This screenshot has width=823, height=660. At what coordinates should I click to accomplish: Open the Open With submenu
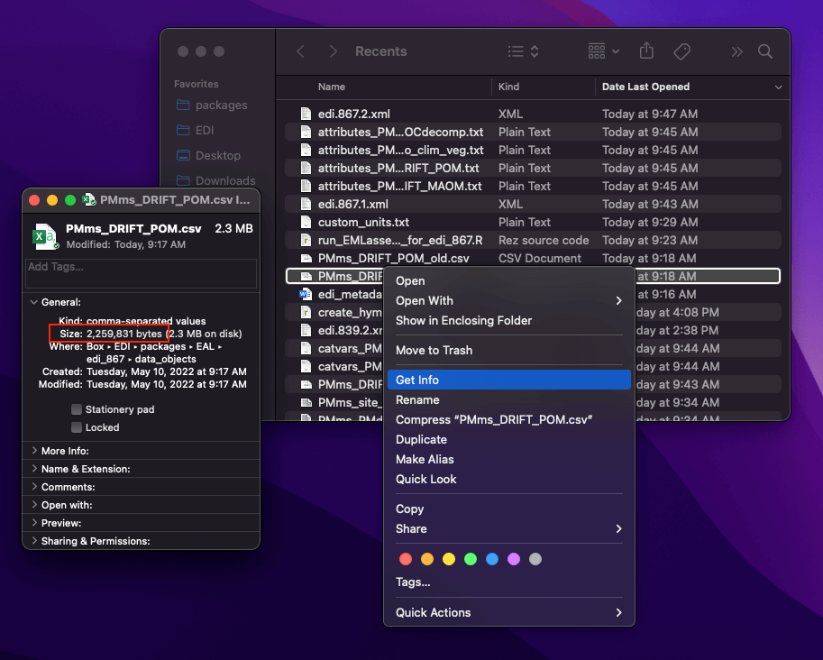point(509,301)
